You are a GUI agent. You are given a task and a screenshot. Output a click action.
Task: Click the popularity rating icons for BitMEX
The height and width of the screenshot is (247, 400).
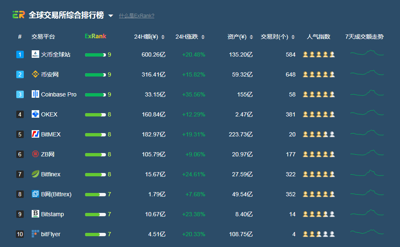point(319,134)
